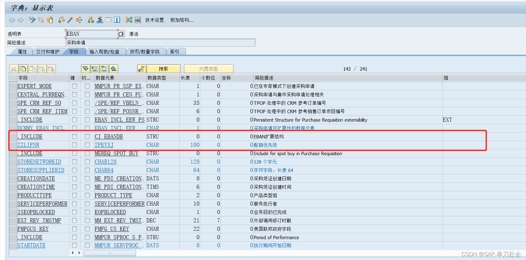Toggle initial-values checkbox for ZZLIFNR row
This screenshot has width=526, height=260.
click(87, 145)
